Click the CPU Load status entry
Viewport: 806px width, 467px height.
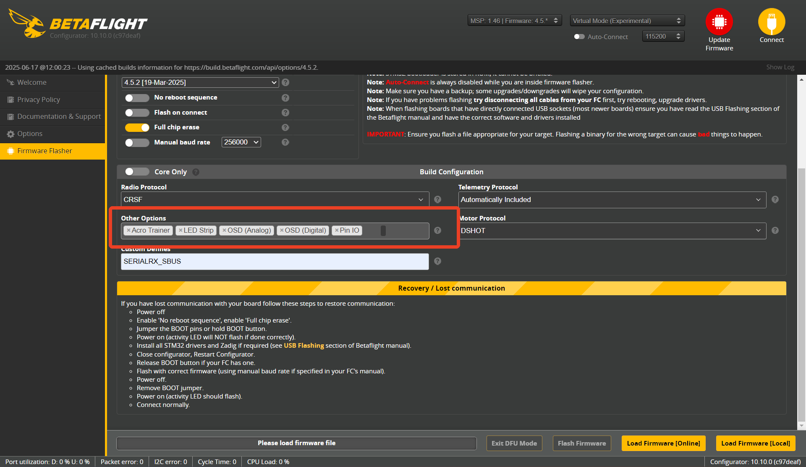tap(268, 462)
